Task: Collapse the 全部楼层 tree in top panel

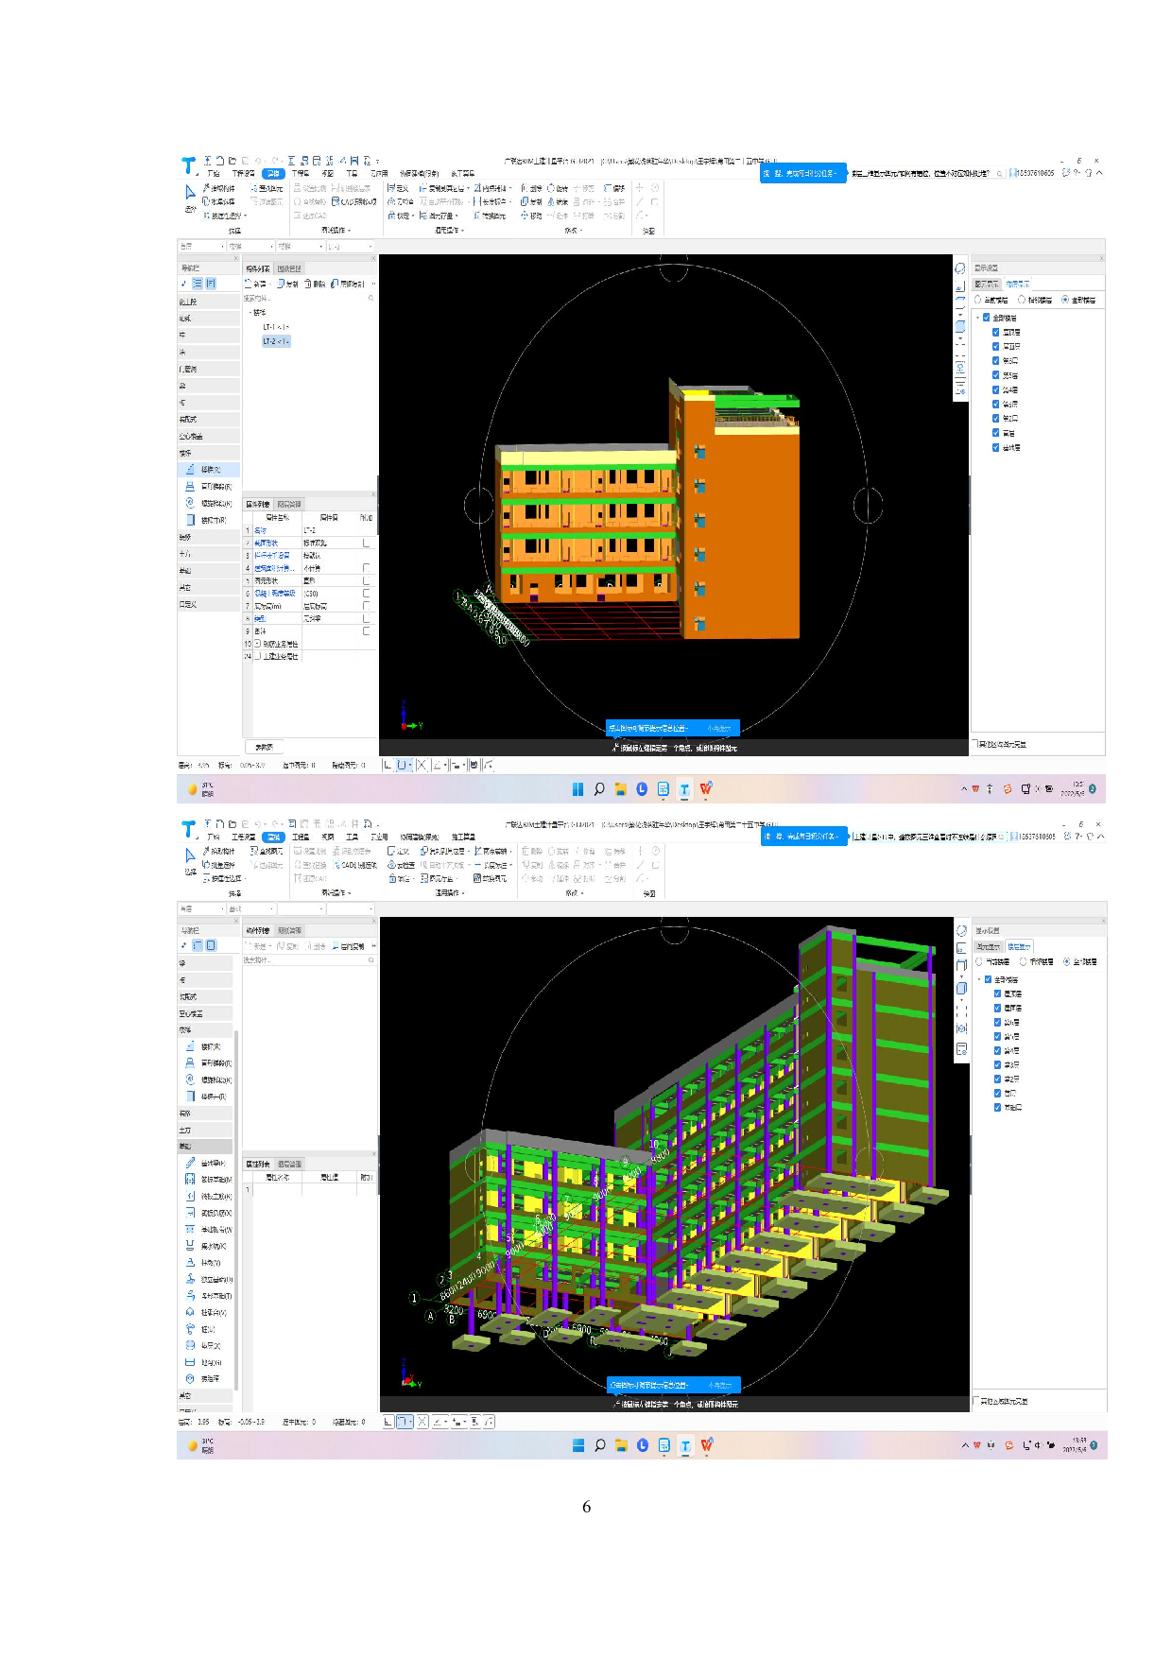Action: pos(978,318)
